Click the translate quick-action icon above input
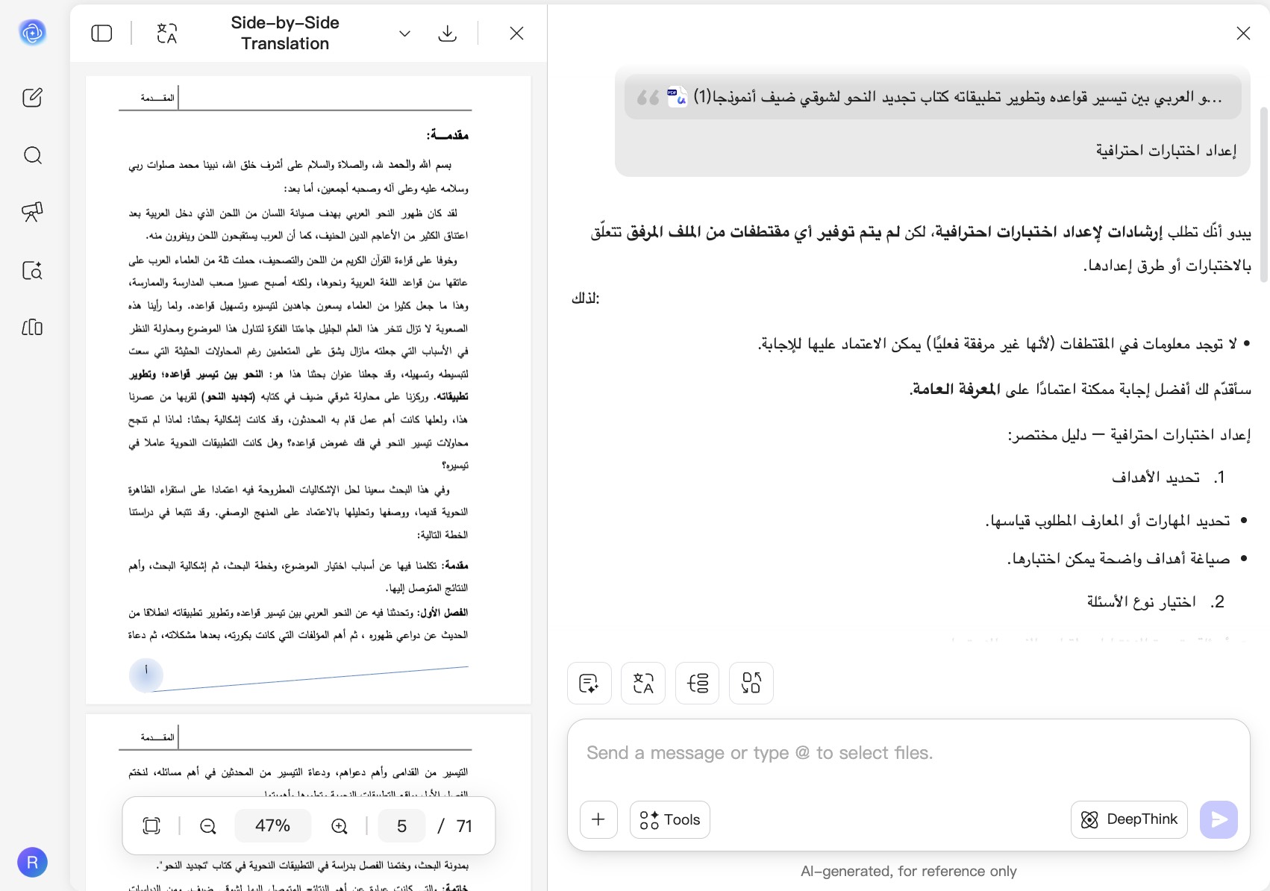Image resolution: width=1270 pixels, height=891 pixels. point(643,683)
